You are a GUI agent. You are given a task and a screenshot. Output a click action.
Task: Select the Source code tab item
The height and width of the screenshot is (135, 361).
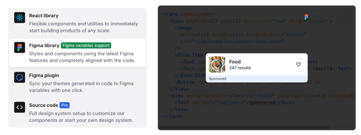tap(77, 113)
